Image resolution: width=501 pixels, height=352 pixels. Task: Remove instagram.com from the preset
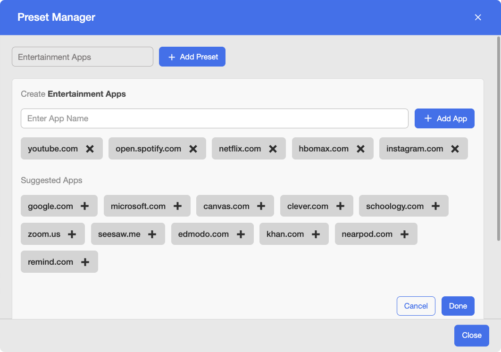(x=455, y=149)
